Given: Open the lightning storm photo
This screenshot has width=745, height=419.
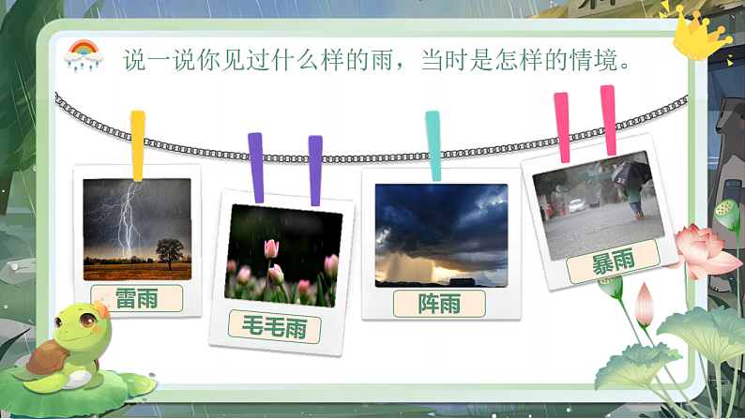Looking at the screenshot, I should [137, 229].
